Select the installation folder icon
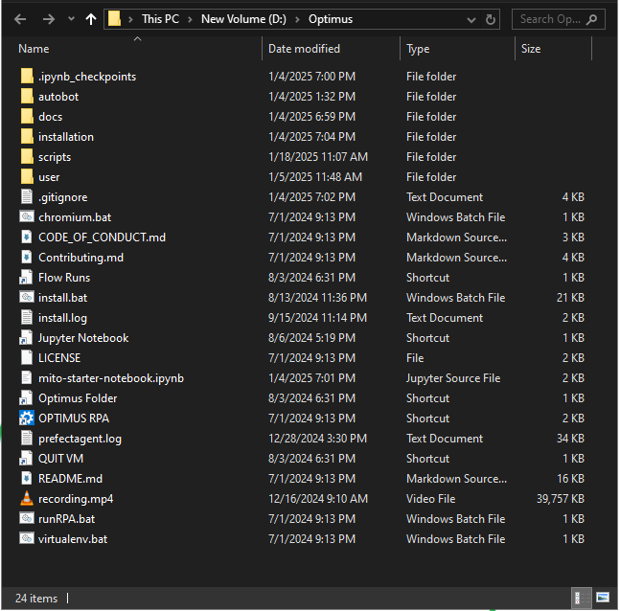This screenshot has width=620, height=611. click(x=27, y=136)
